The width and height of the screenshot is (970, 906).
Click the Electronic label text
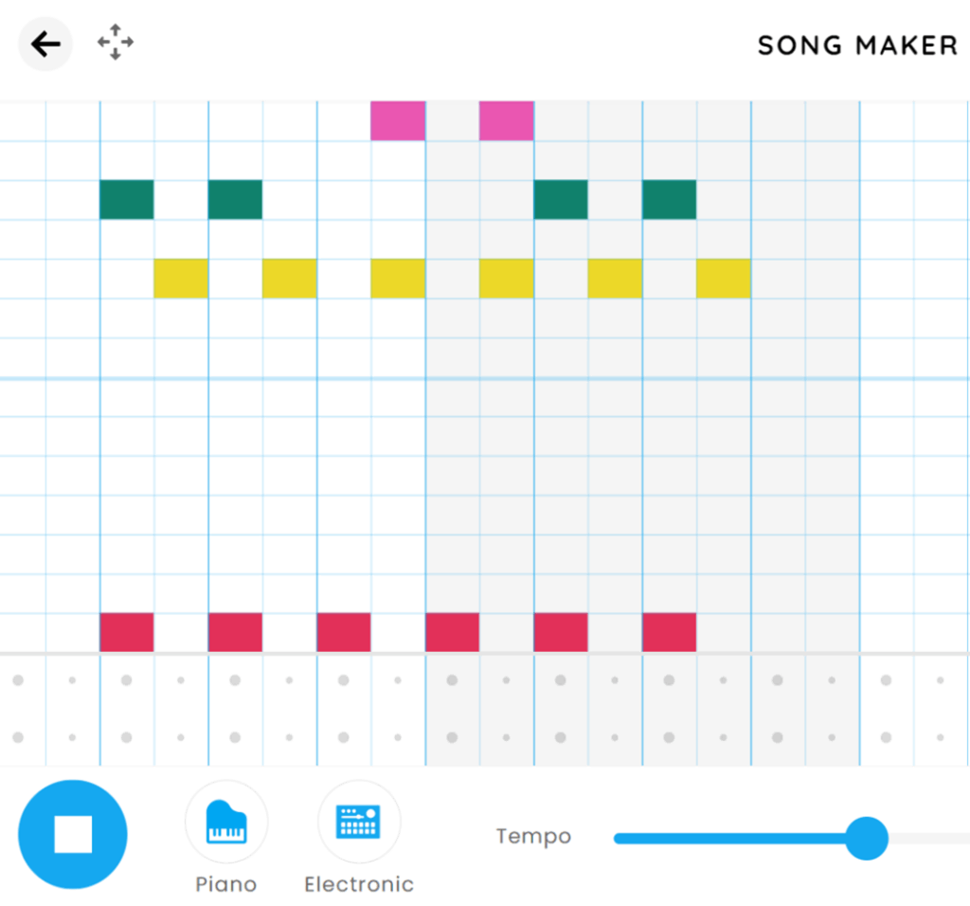coord(358,884)
